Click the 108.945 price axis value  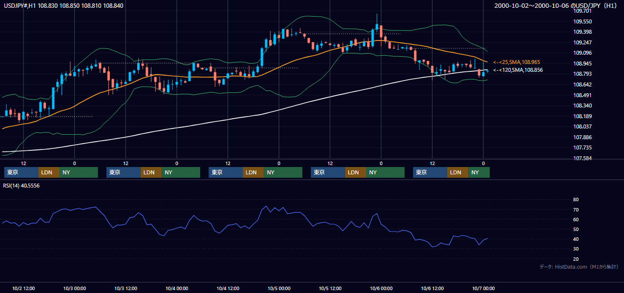[582, 63]
